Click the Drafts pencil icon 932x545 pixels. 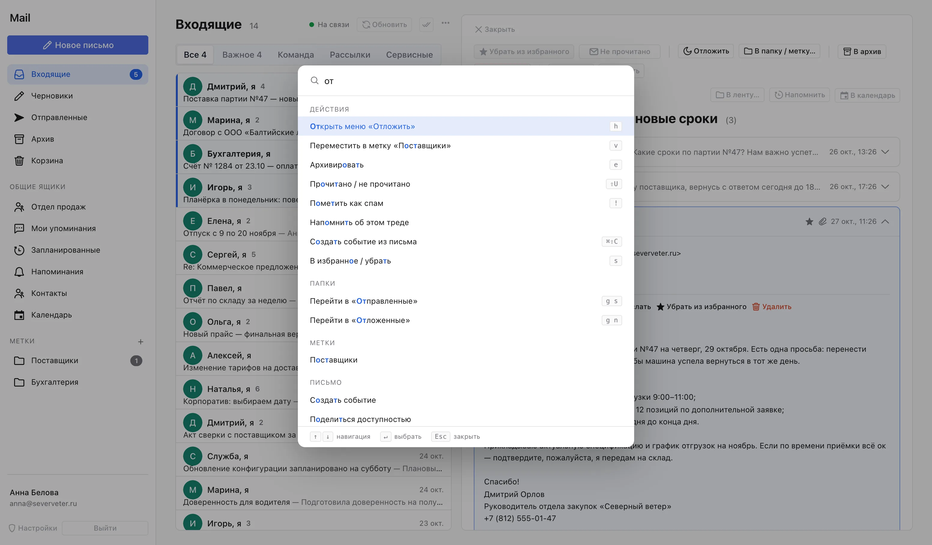[19, 96]
